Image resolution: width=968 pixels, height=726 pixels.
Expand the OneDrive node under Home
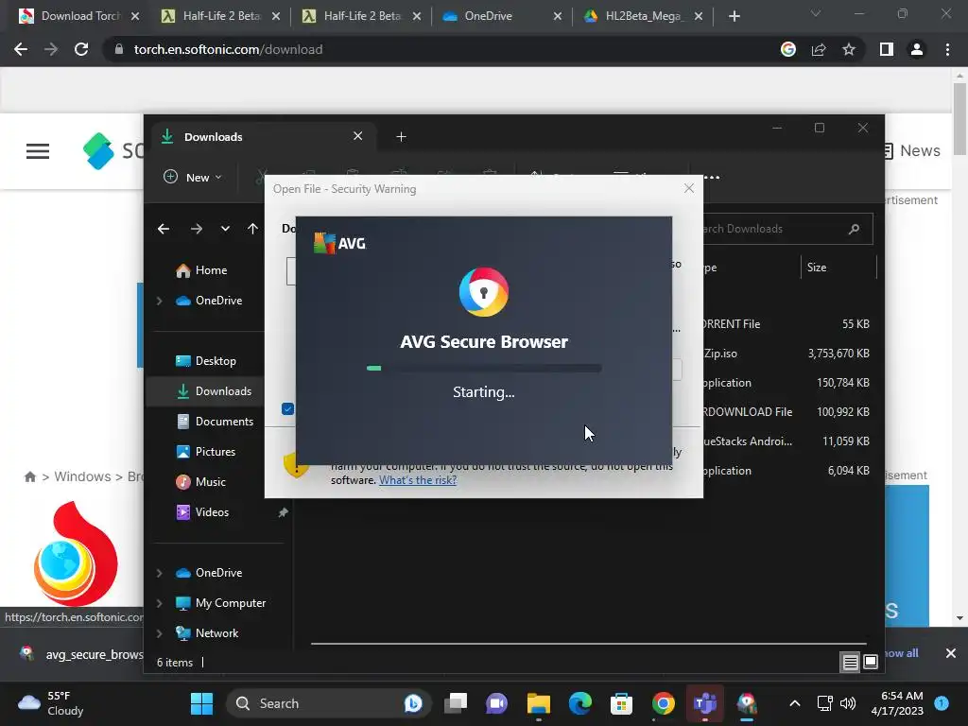[159, 301]
